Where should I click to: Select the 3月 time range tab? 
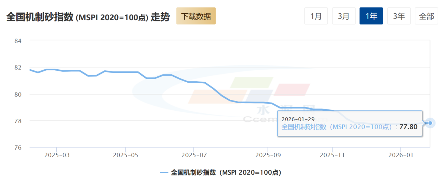point(344,16)
